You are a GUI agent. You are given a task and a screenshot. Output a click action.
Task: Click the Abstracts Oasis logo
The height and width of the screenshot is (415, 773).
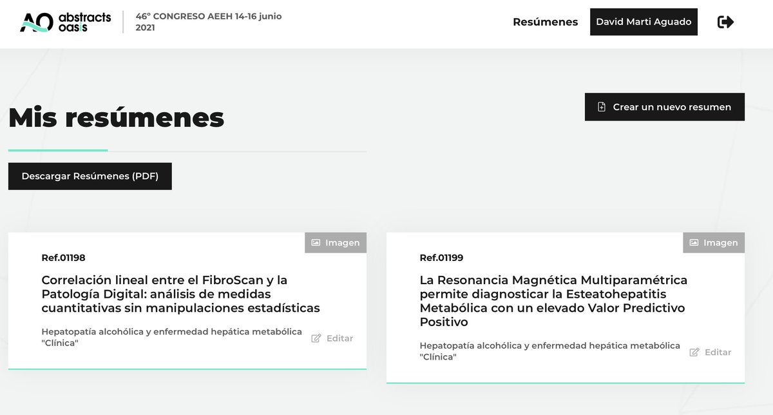(x=64, y=21)
